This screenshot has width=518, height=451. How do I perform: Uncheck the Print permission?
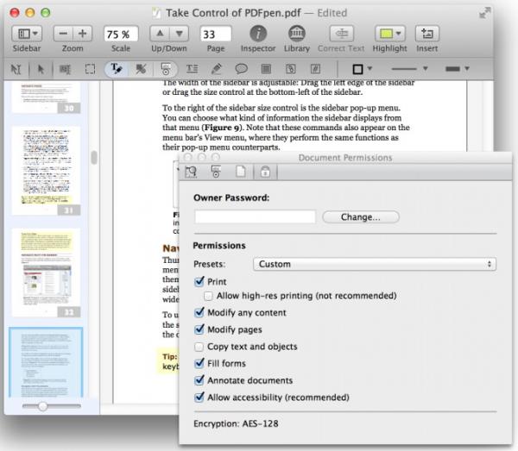[x=199, y=282]
